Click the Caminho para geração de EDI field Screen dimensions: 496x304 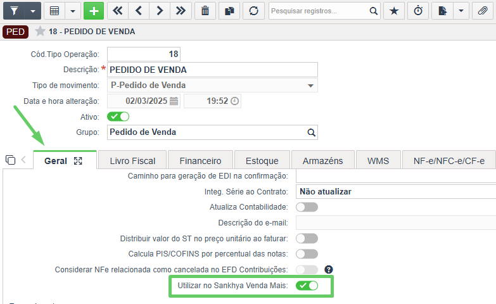point(396,176)
